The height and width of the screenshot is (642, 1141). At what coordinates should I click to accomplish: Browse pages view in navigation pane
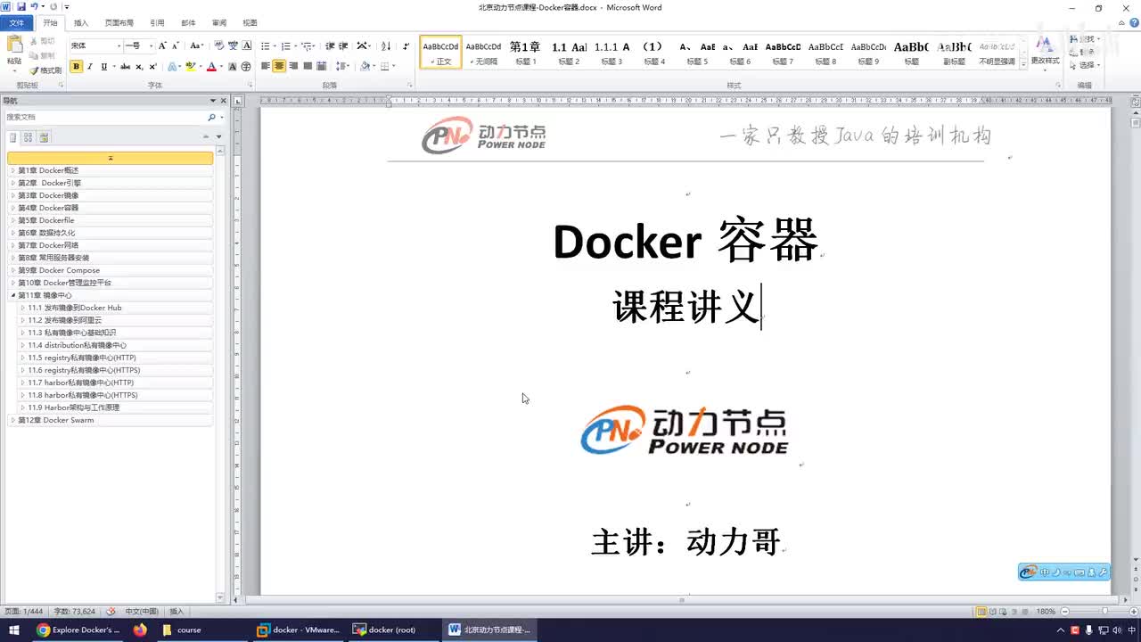coord(29,137)
